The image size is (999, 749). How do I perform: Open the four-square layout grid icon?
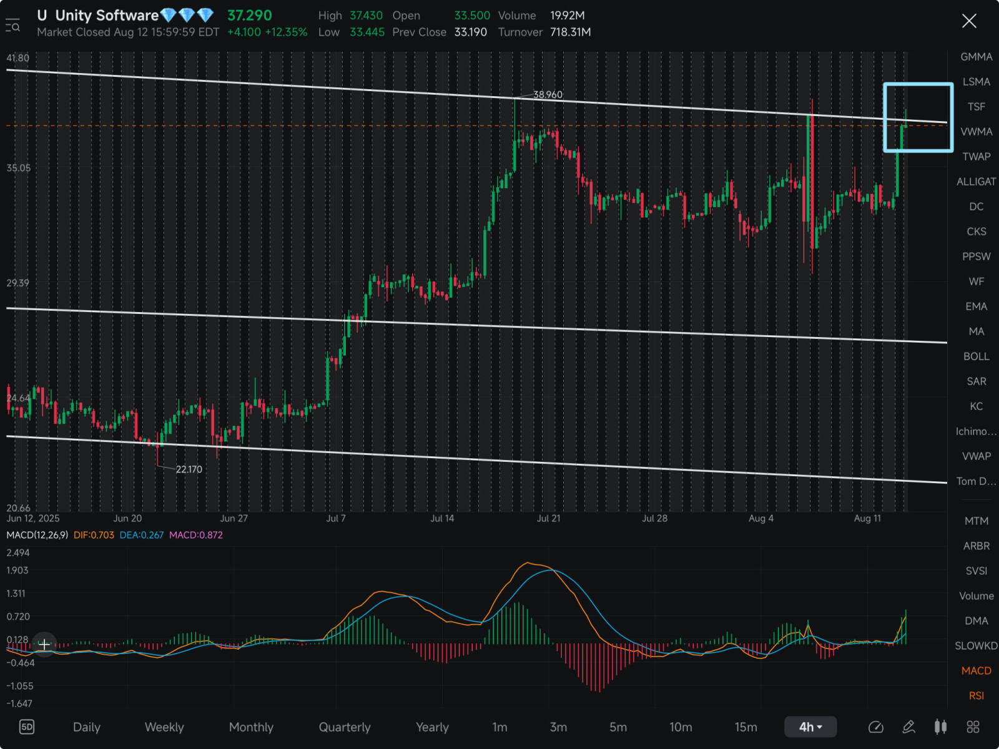973,727
